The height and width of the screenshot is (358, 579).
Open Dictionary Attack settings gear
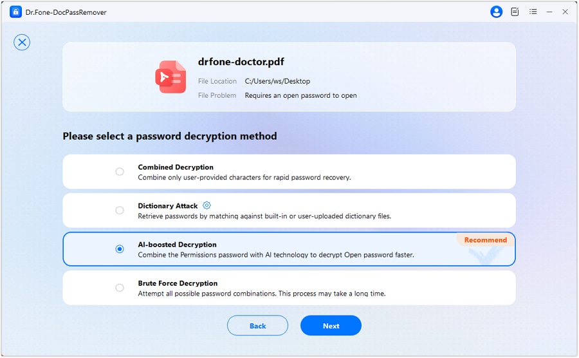207,205
